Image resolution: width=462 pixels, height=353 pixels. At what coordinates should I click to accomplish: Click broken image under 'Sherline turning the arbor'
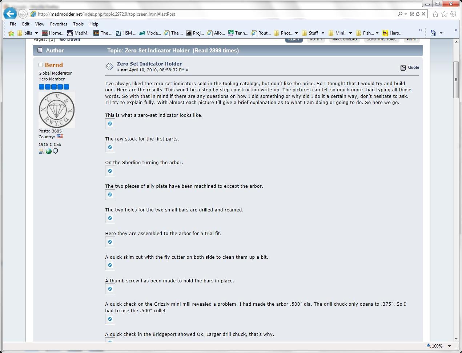pos(110,171)
